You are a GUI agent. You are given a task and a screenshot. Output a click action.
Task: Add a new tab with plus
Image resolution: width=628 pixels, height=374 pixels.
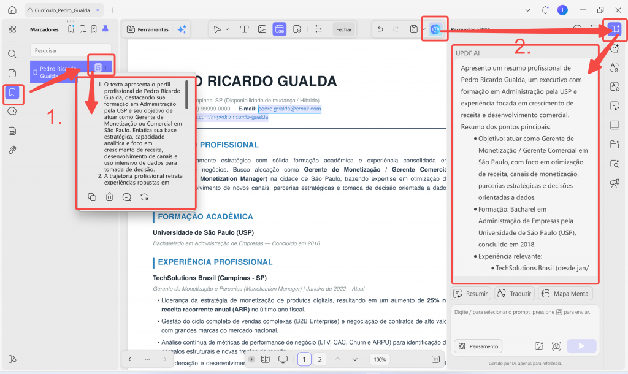[113, 10]
